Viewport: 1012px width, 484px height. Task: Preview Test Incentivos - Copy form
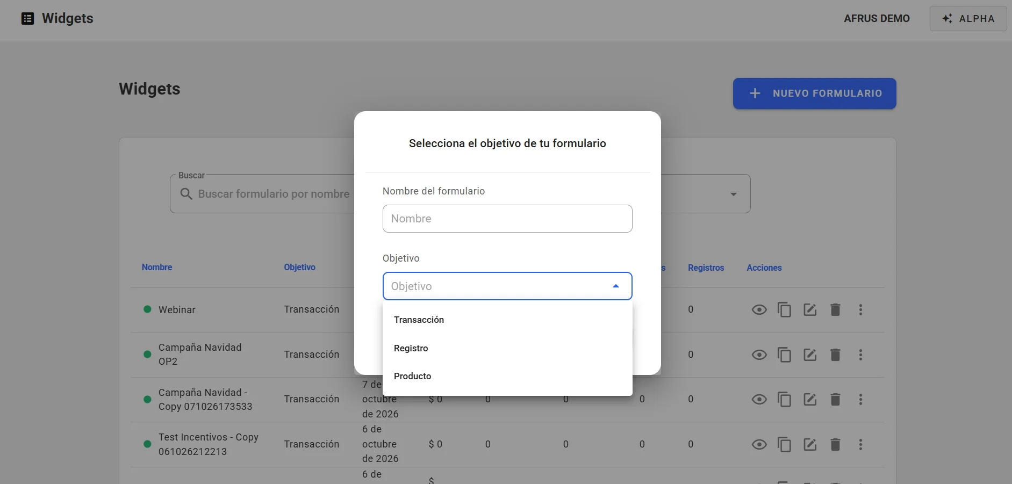click(759, 444)
